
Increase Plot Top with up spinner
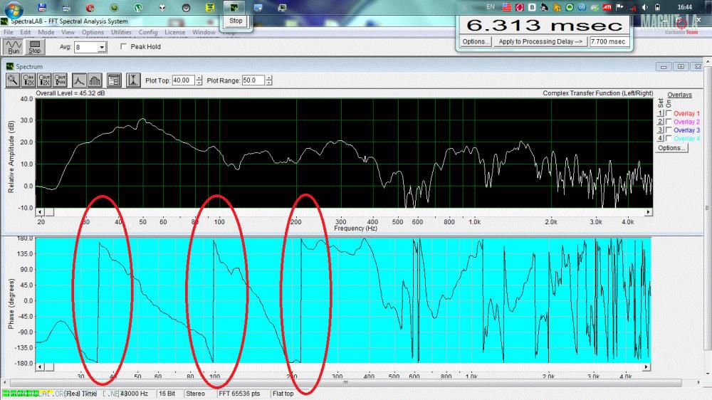(199, 78)
